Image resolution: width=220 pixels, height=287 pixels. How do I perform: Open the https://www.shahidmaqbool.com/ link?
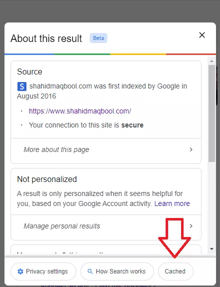click(80, 111)
